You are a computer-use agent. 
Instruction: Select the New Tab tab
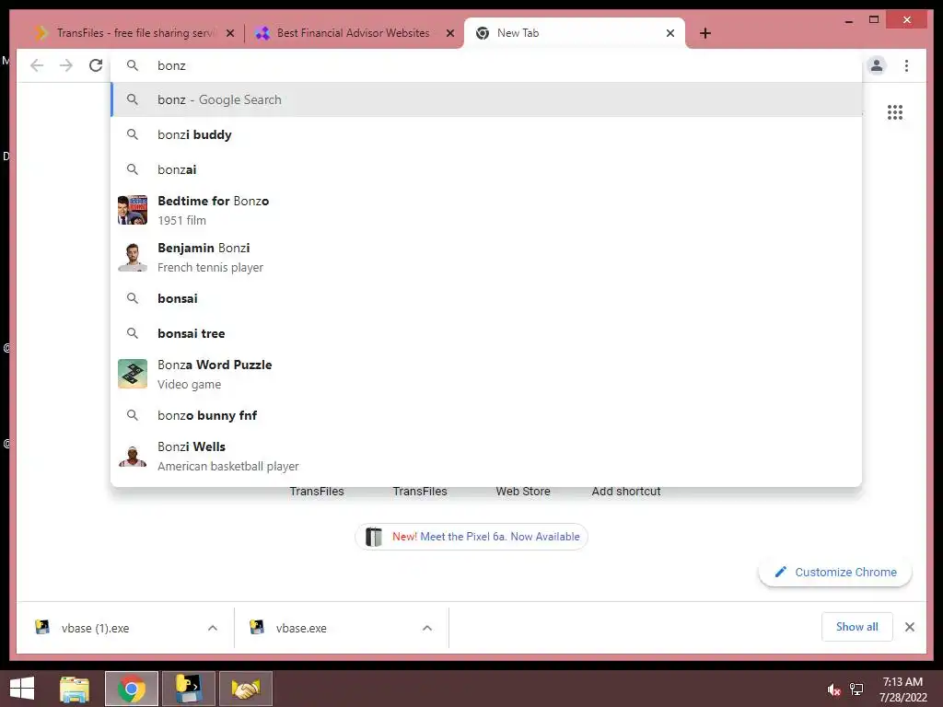[x=575, y=33]
